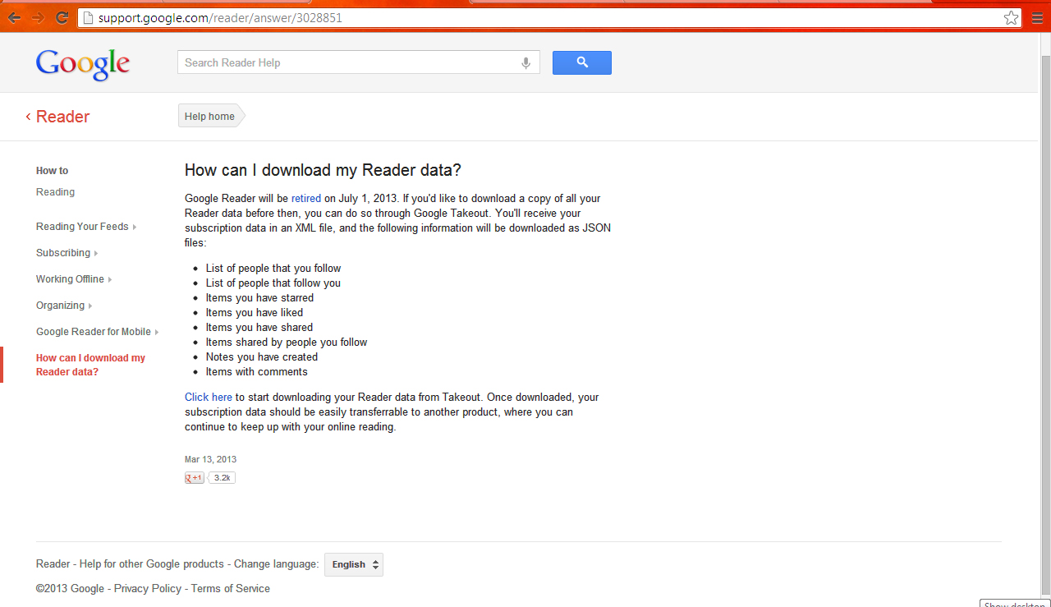Click the Google logo
This screenshot has height=607, width=1051.
tap(83, 64)
